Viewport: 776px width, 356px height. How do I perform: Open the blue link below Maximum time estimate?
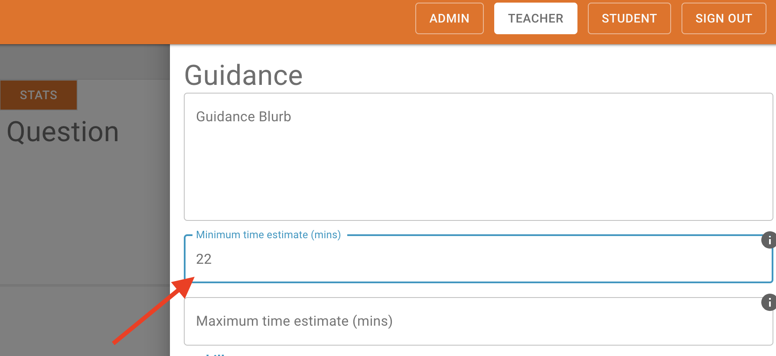pyautogui.click(x=215, y=353)
